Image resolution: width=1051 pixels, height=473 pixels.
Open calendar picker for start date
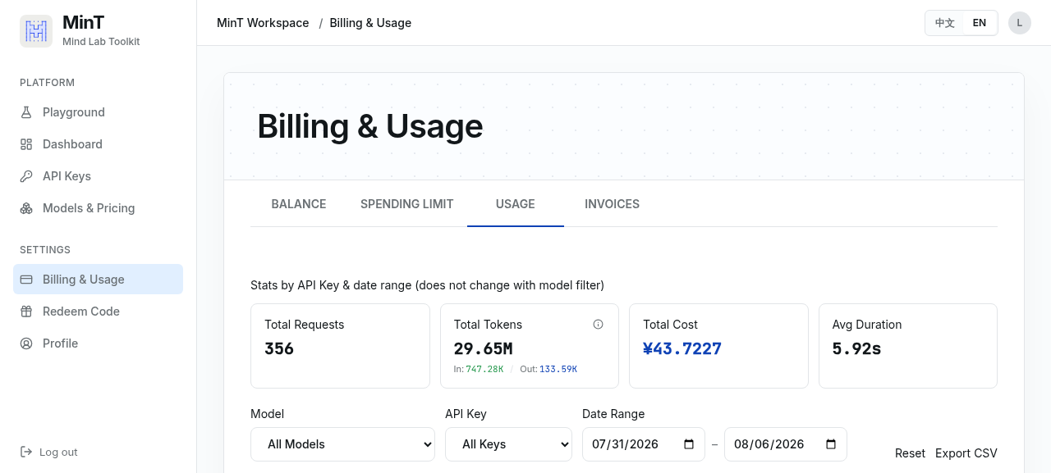tap(689, 444)
